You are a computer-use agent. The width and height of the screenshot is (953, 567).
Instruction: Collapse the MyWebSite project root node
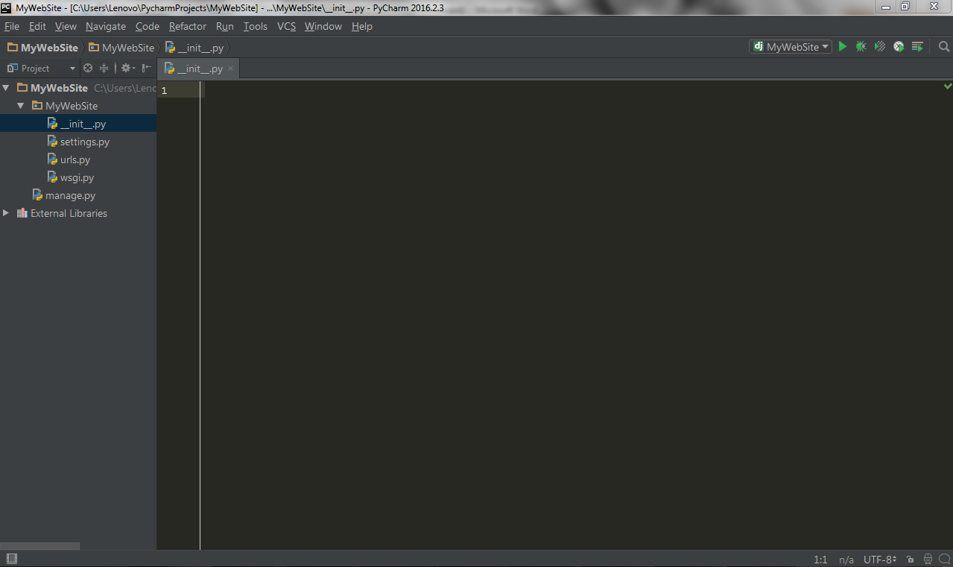(x=6, y=87)
